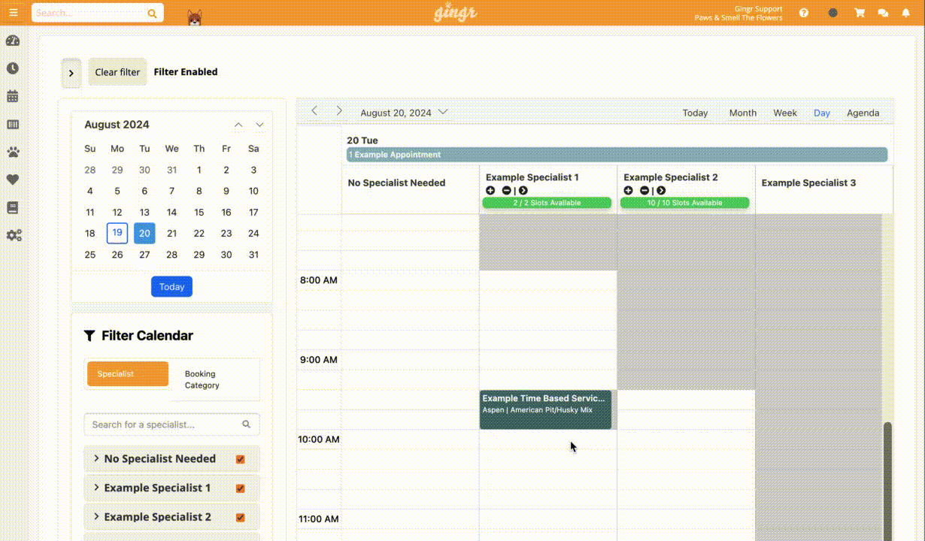Uncheck Example Specialist 1 filter checkbox

[x=241, y=488]
